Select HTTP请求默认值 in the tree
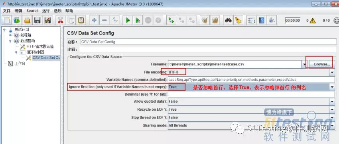 40,46
